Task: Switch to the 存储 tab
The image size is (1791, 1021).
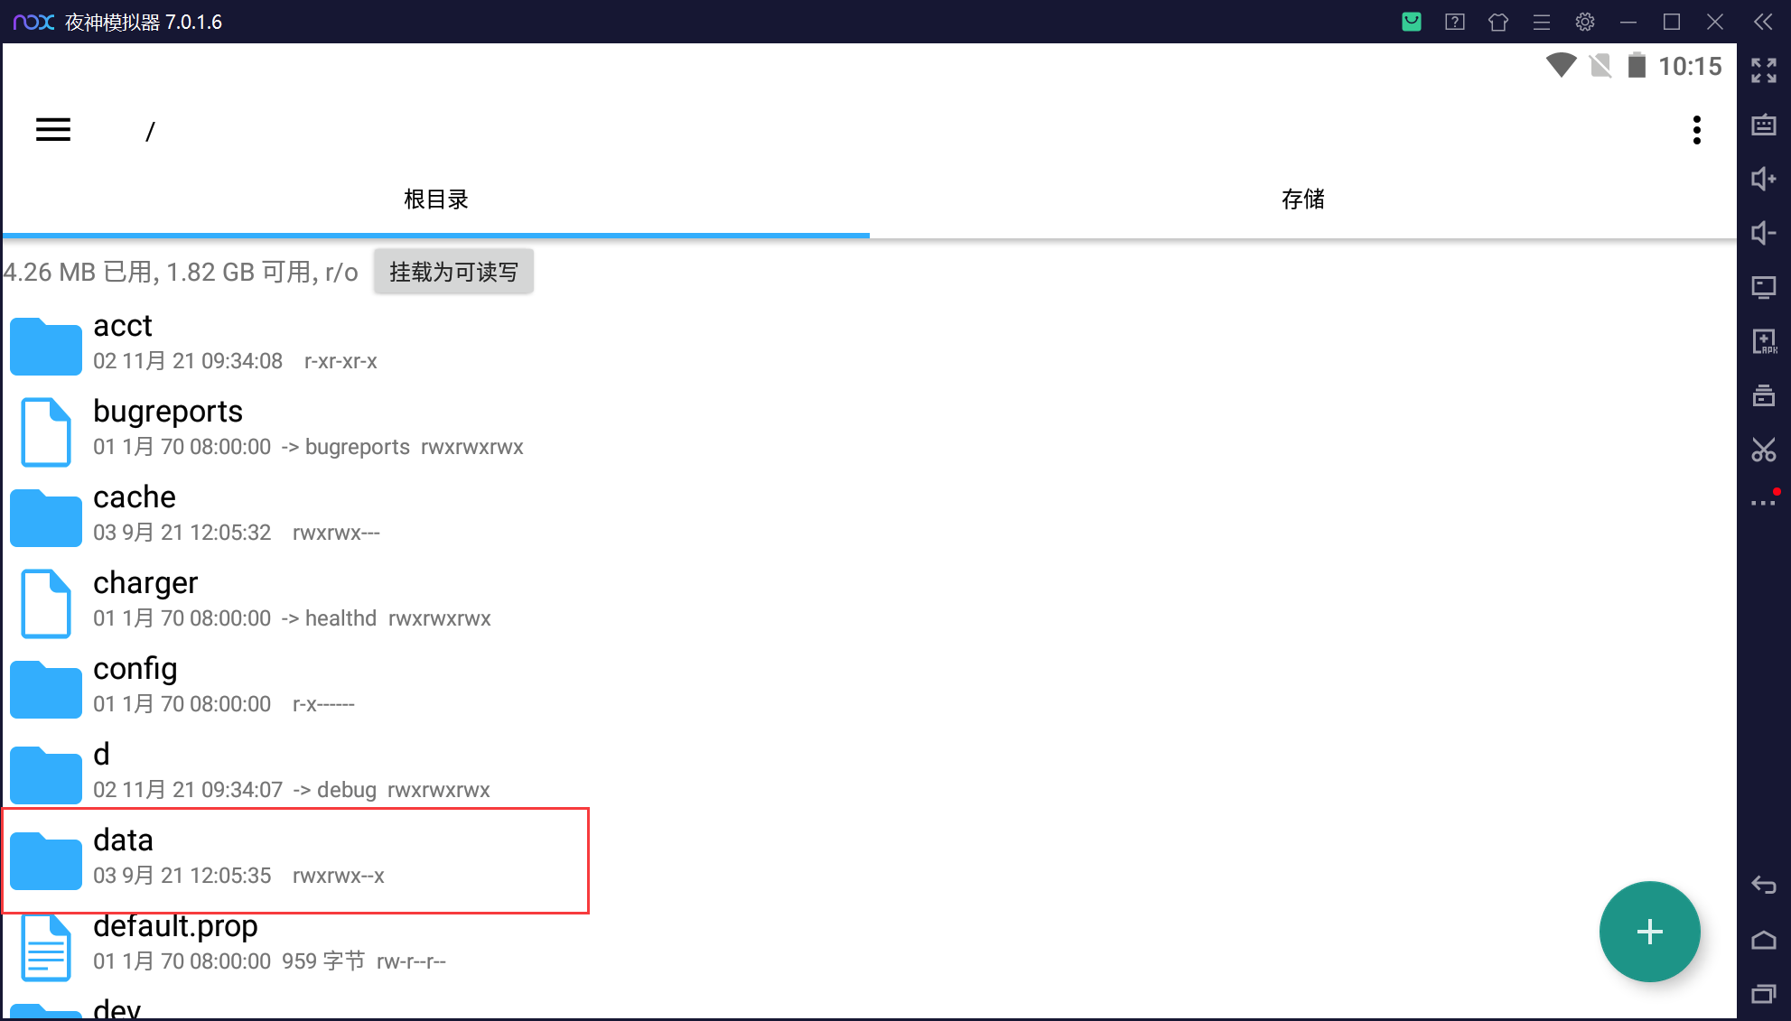Action: [1303, 200]
